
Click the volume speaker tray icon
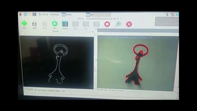point(177,14)
